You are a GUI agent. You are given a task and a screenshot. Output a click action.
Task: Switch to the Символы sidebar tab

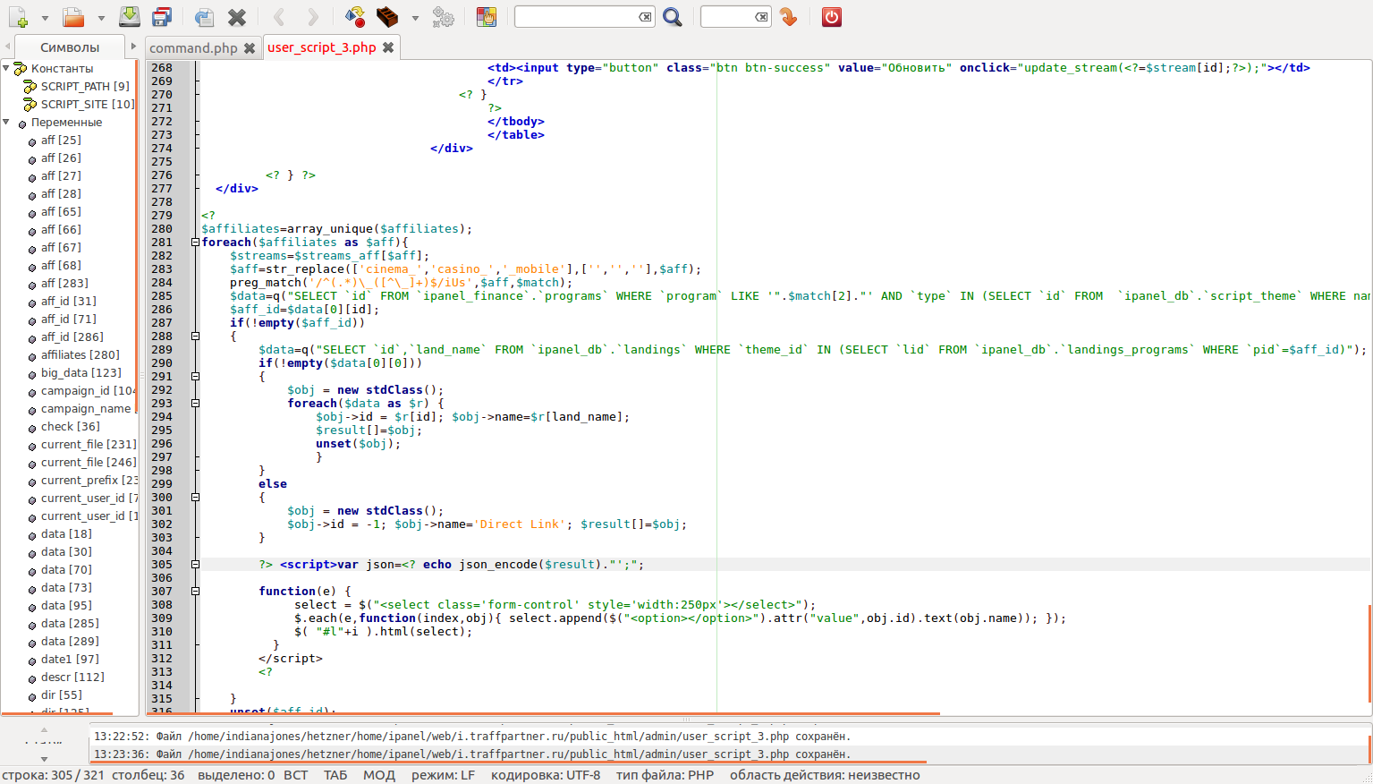pos(70,47)
